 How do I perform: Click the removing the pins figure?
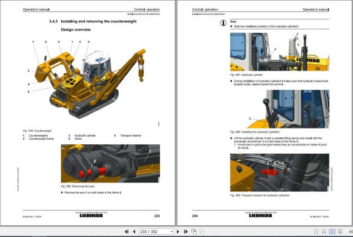(111, 164)
